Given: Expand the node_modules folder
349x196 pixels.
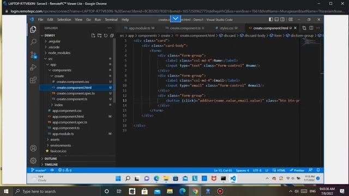Looking at the screenshot, I should [59, 53].
